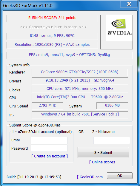The image size is (140, 186).
Task: Select the burn-in score 841 points field
Action: click(x=52, y=18)
